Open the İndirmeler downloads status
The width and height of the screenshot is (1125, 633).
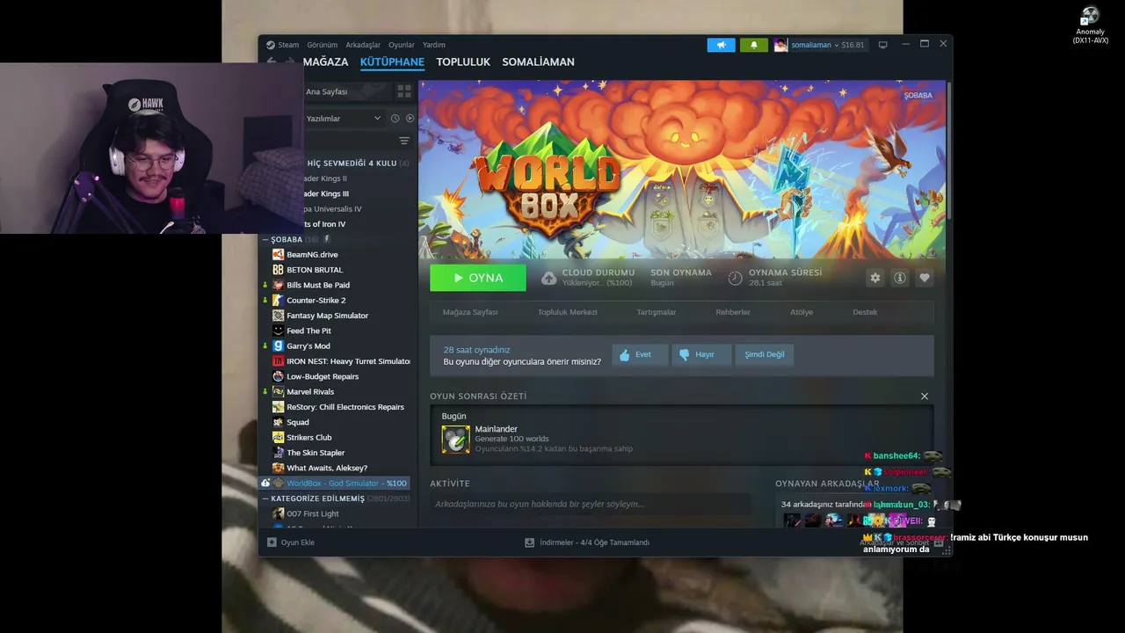click(x=587, y=542)
